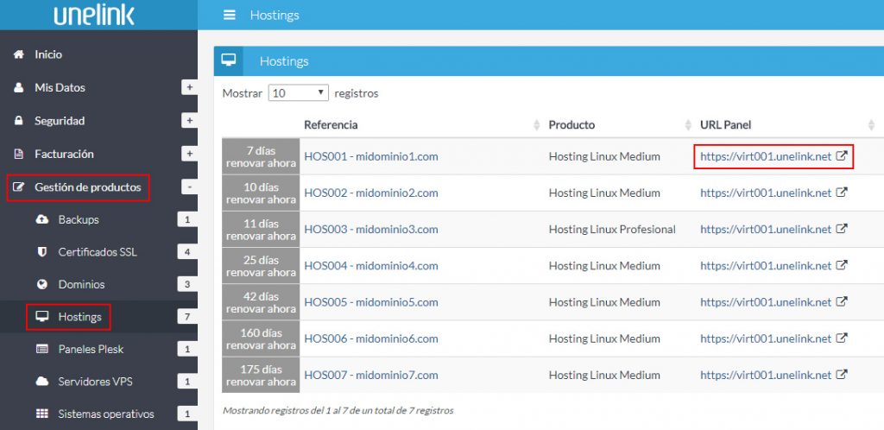
Task: Open Backups submenu item
Action: pos(79,220)
